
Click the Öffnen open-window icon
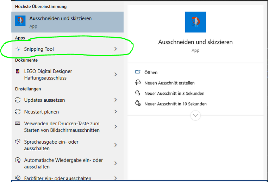pos(138,72)
